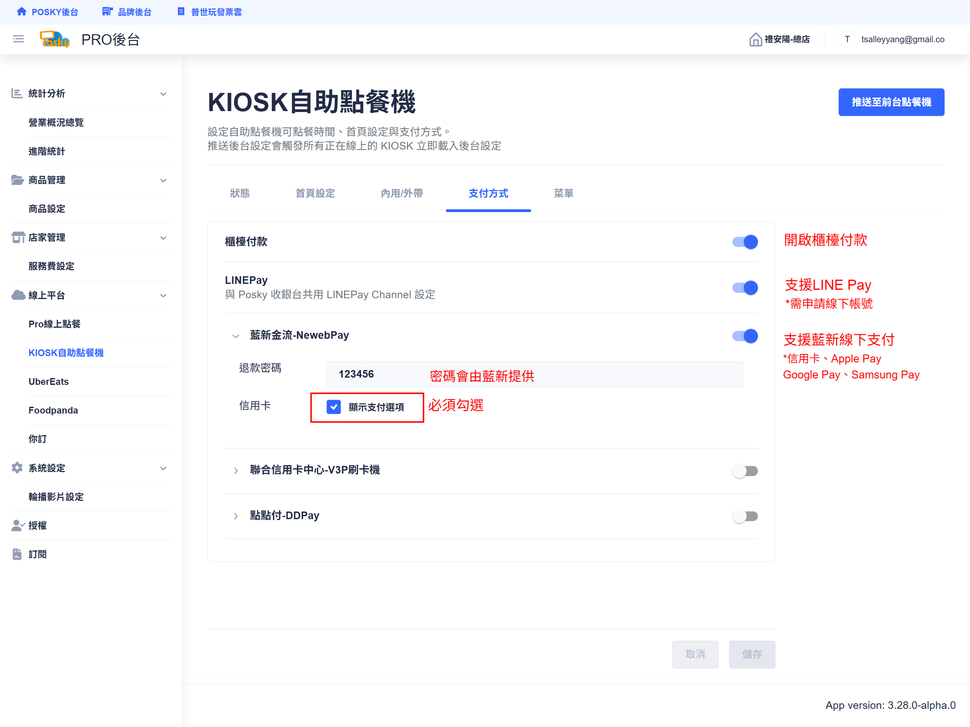The height and width of the screenshot is (727, 970).
Task: Click the 授權 sidebar item
Action: (x=37, y=526)
